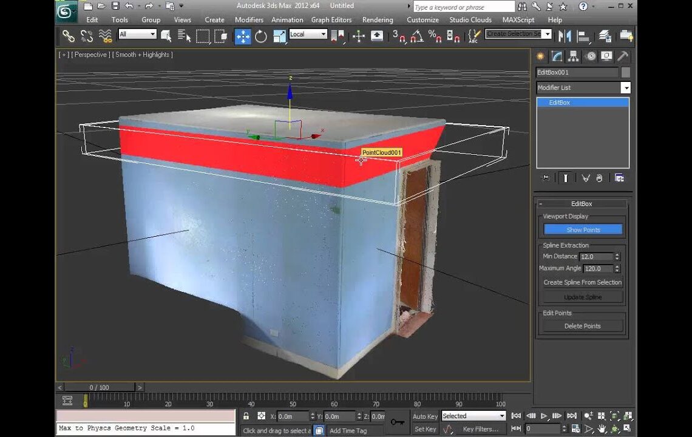Toggle the Set Key button
The height and width of the screenshot is (437, 692).
[x=425, y=429]
